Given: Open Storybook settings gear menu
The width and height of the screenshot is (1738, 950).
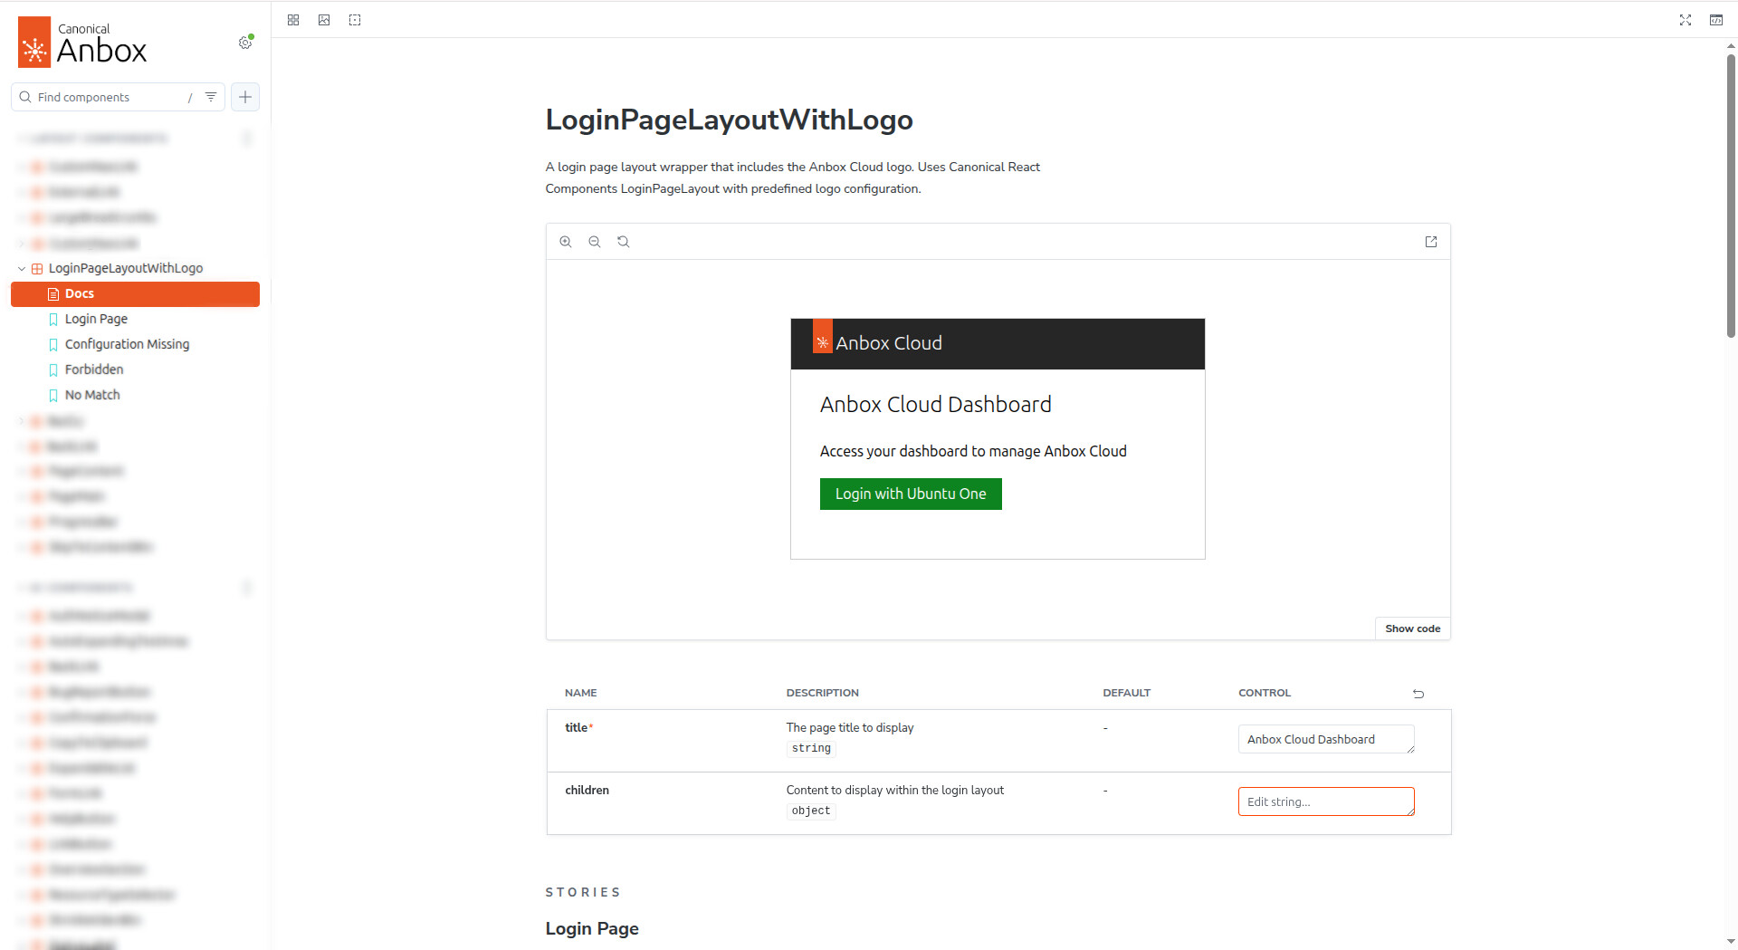Looking at the screenshot, I should tap(245, 43).
